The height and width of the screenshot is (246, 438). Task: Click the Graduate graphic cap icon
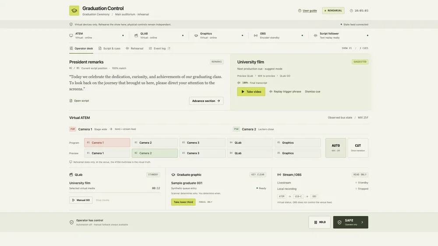[x=173, y=175]
